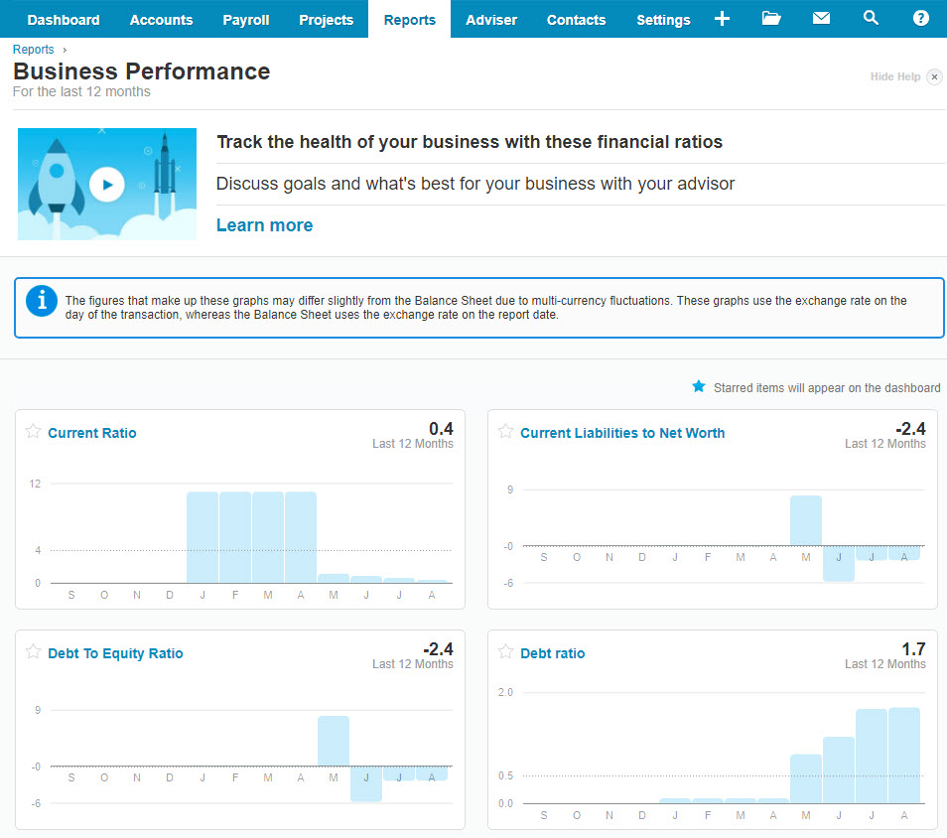Viewport: 947px width, 838px height.
Task: Open the files folder icon
Action: pyautogui.click(x=771, y=19)
